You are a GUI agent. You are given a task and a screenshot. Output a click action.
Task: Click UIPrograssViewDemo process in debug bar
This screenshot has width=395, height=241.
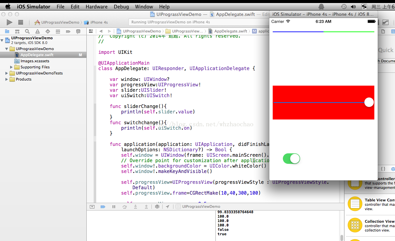click(x=198, y=207)
